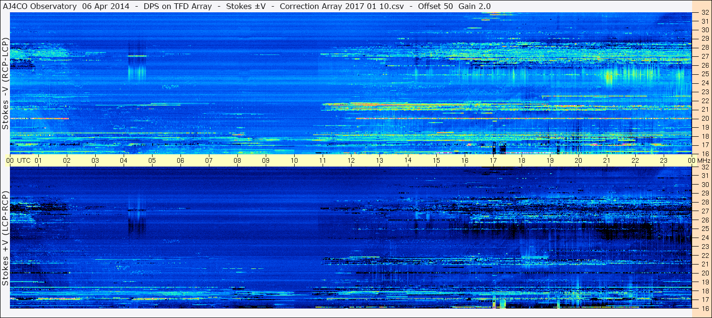Screen dimensions: 712x318
Task: Click the 26 MHz label in Stokes -V panel
Action: click(x=704, y=65)
